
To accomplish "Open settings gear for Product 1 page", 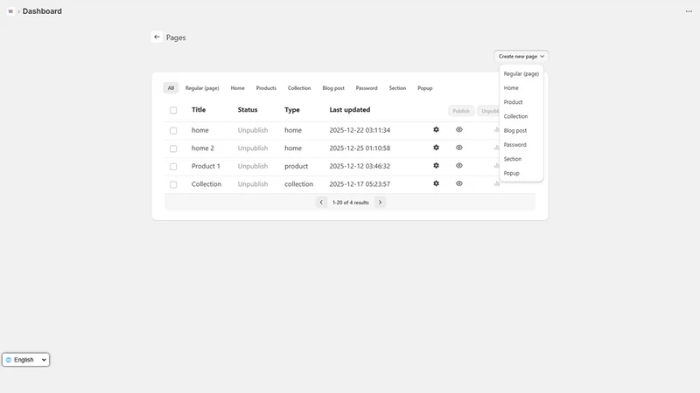I will (436, 165).
